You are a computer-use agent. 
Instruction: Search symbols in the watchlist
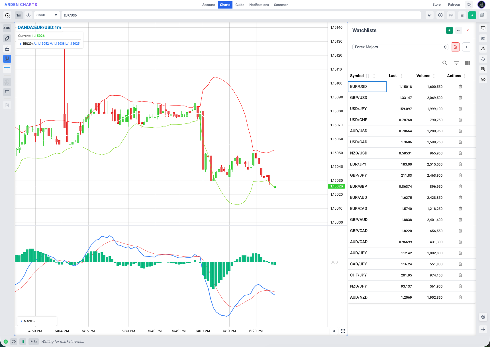(x=445, y=63)
